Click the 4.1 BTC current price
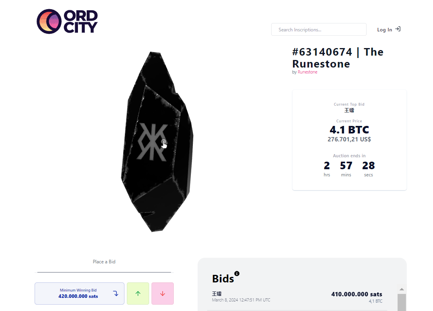 [x=349, y=130]
